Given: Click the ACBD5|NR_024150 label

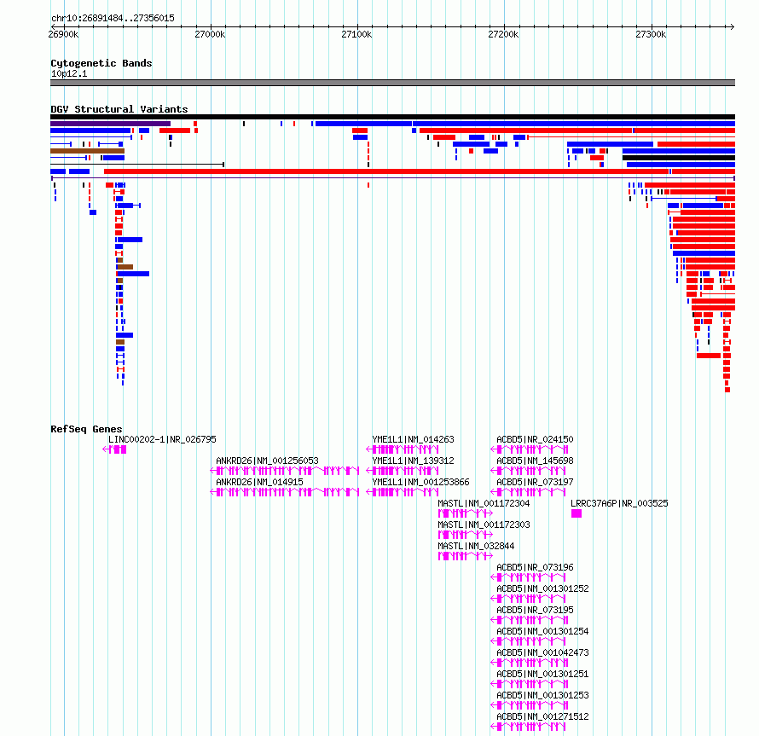Looking at the screenshot, I should (x=535, y=439).
